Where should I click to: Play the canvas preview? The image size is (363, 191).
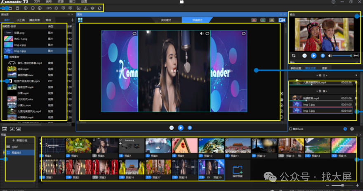[181, 128]
